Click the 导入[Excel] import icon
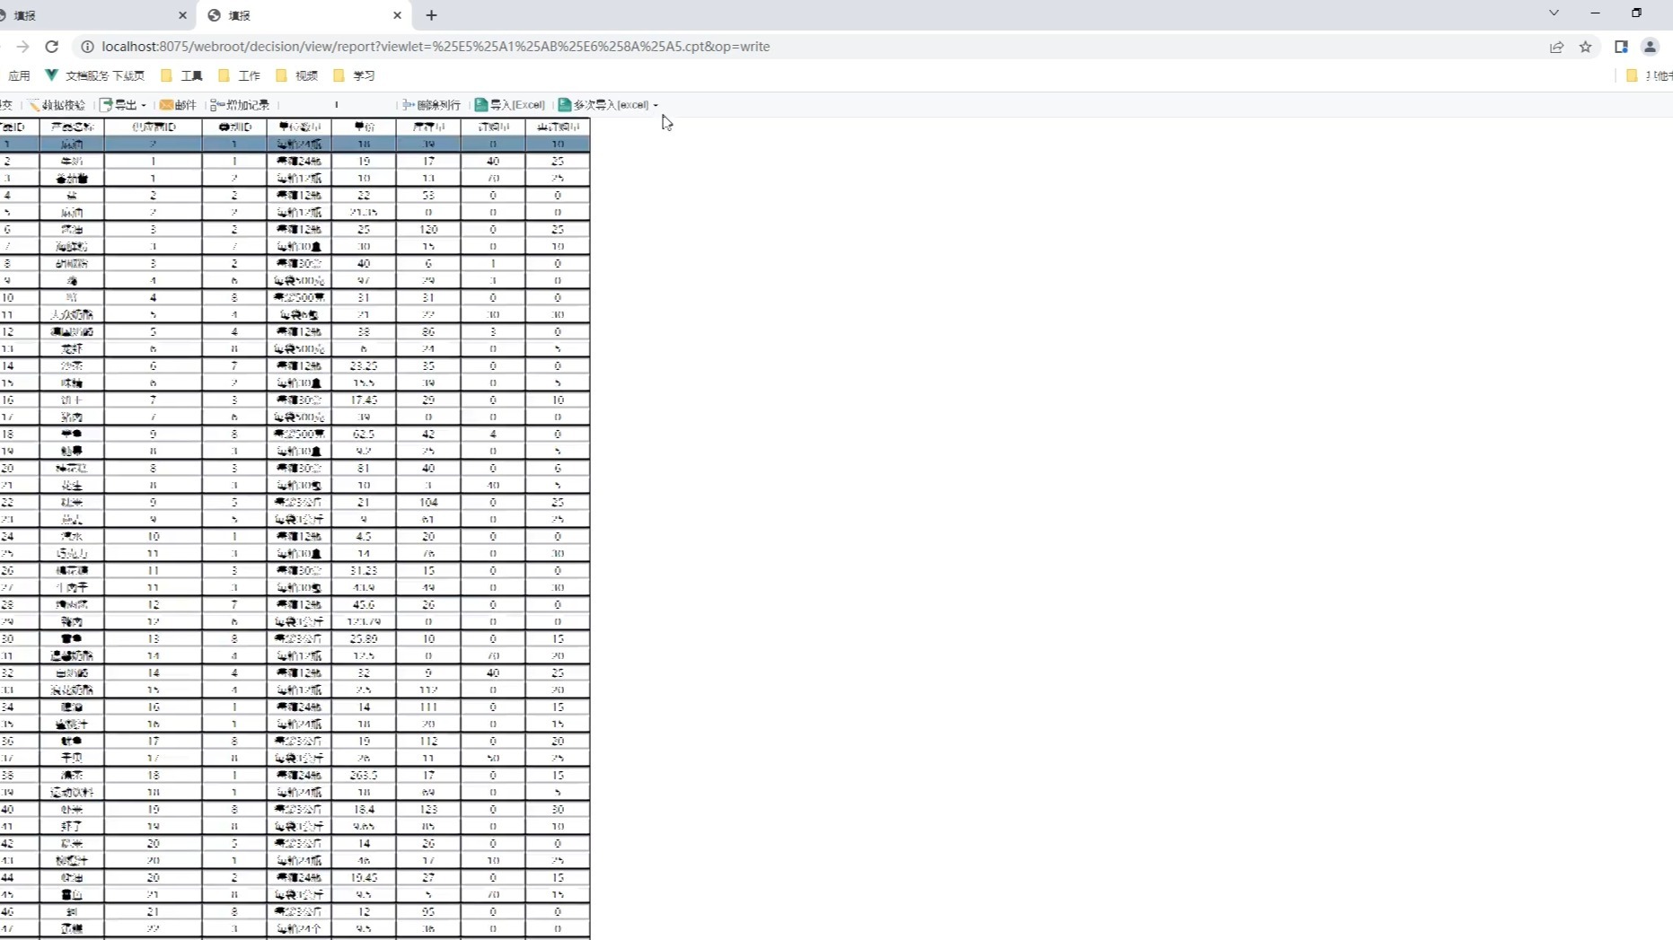 click(481, 105)
